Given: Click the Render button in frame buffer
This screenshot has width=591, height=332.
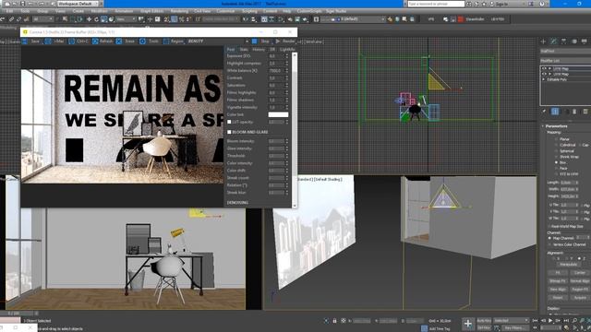Looking at the screenshot, I should [x=285, y=41].
